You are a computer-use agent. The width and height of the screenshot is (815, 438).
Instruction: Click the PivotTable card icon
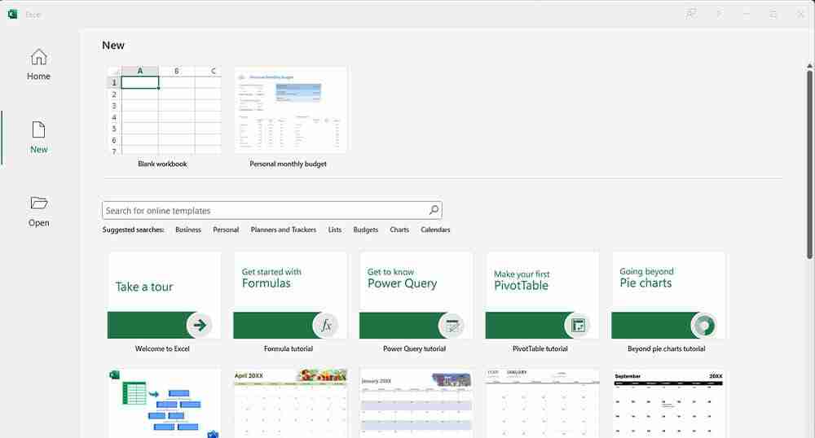coord(578,326)
